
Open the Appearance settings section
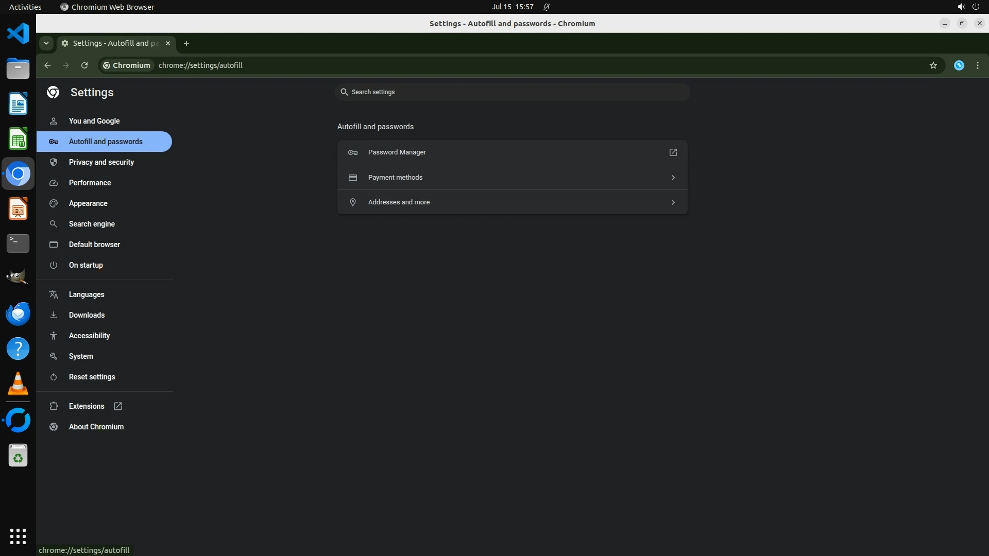pos(88,203)
